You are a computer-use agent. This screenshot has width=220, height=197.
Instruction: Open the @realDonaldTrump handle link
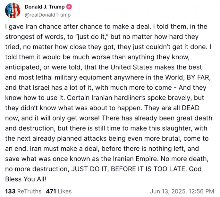click(47, 15)
